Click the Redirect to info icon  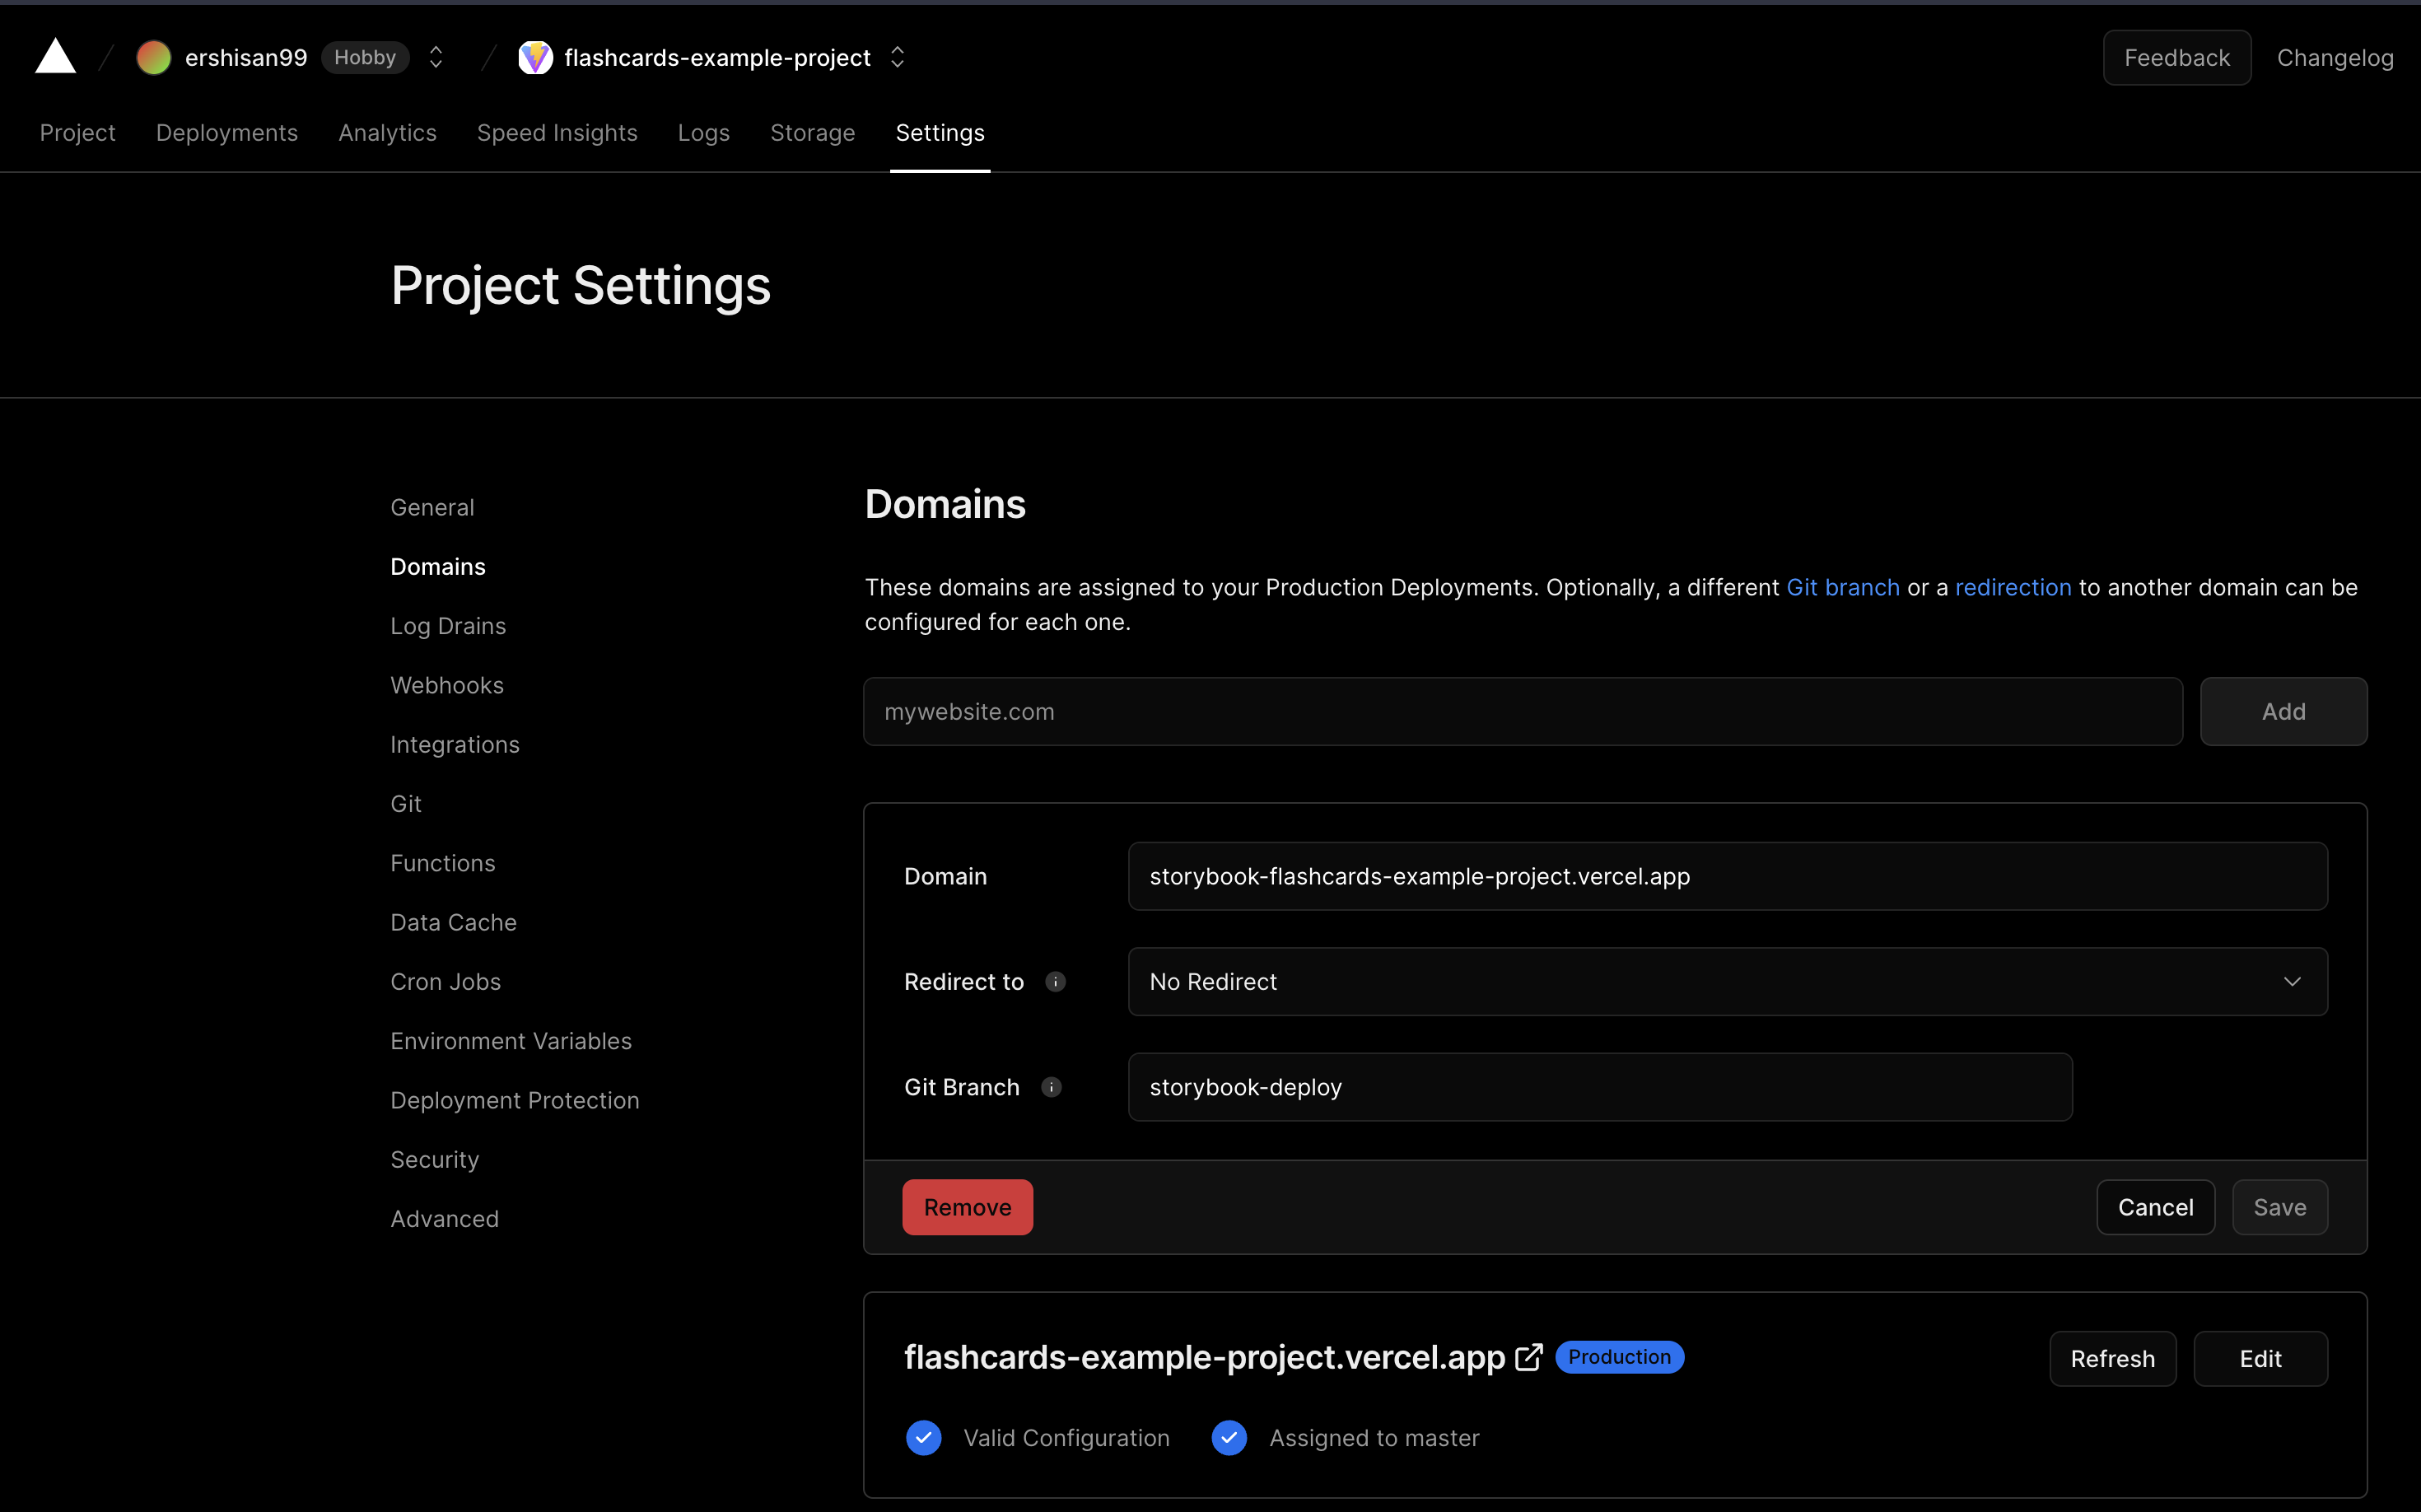pos(1055,982)
